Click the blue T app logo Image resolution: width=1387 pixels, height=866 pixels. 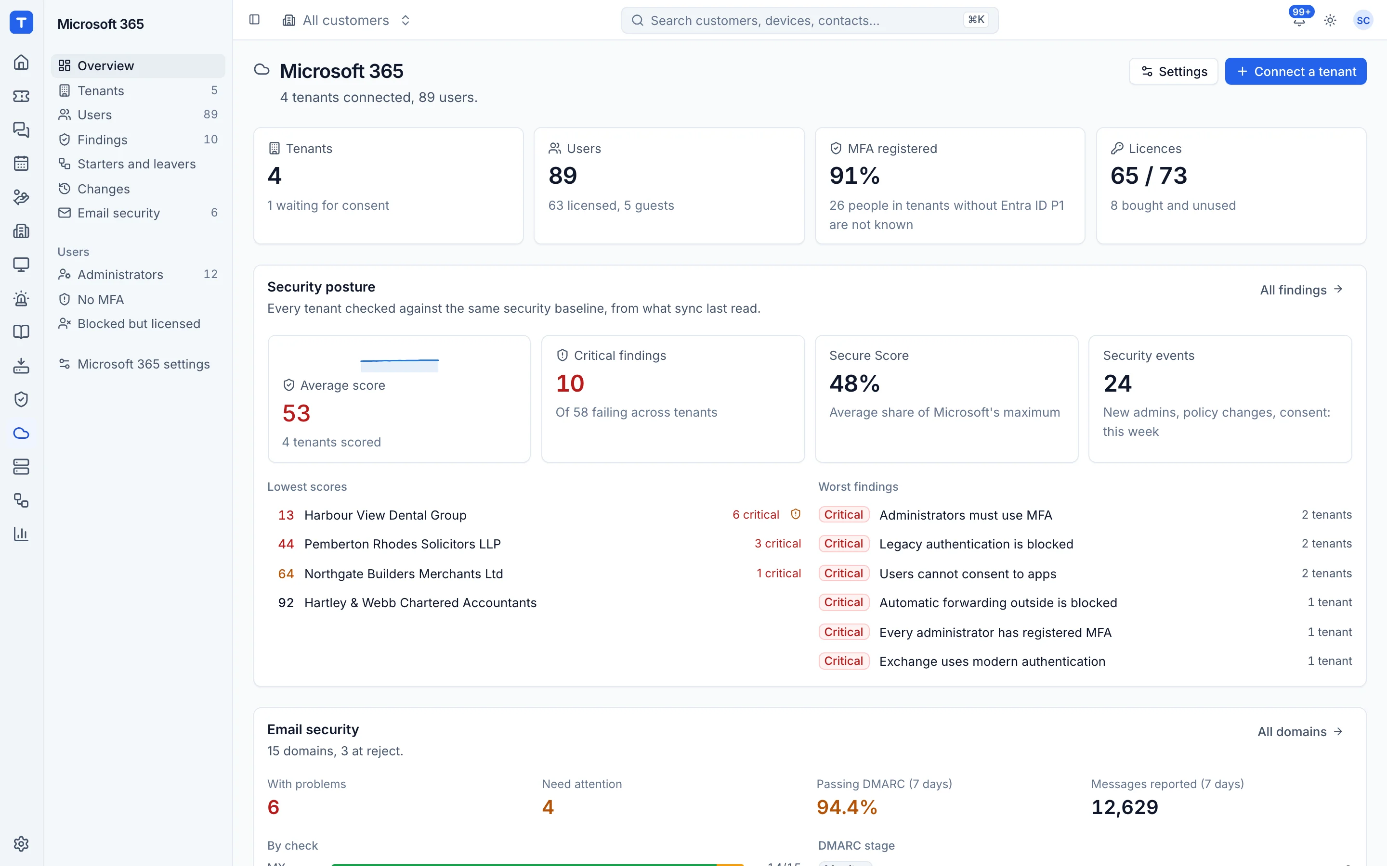[x=21, y=22]
